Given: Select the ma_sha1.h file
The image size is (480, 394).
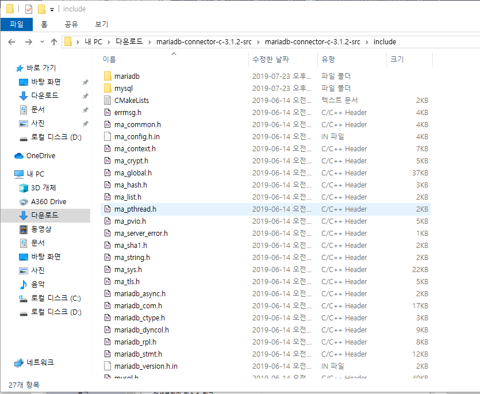Looking at the screenshot, I should pyautogui.click(x=130, y=246).
